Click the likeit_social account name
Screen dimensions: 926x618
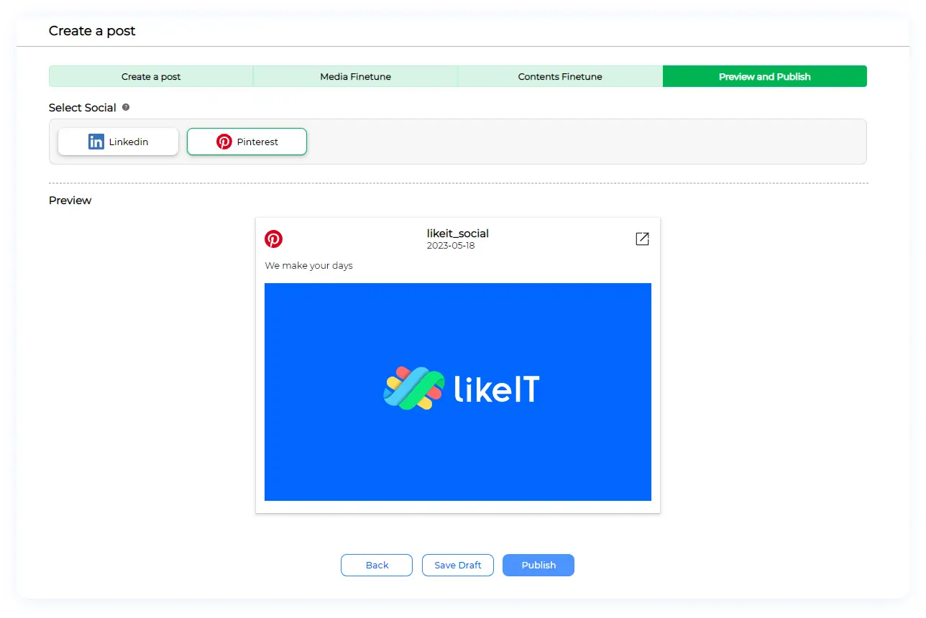[457, 234]
